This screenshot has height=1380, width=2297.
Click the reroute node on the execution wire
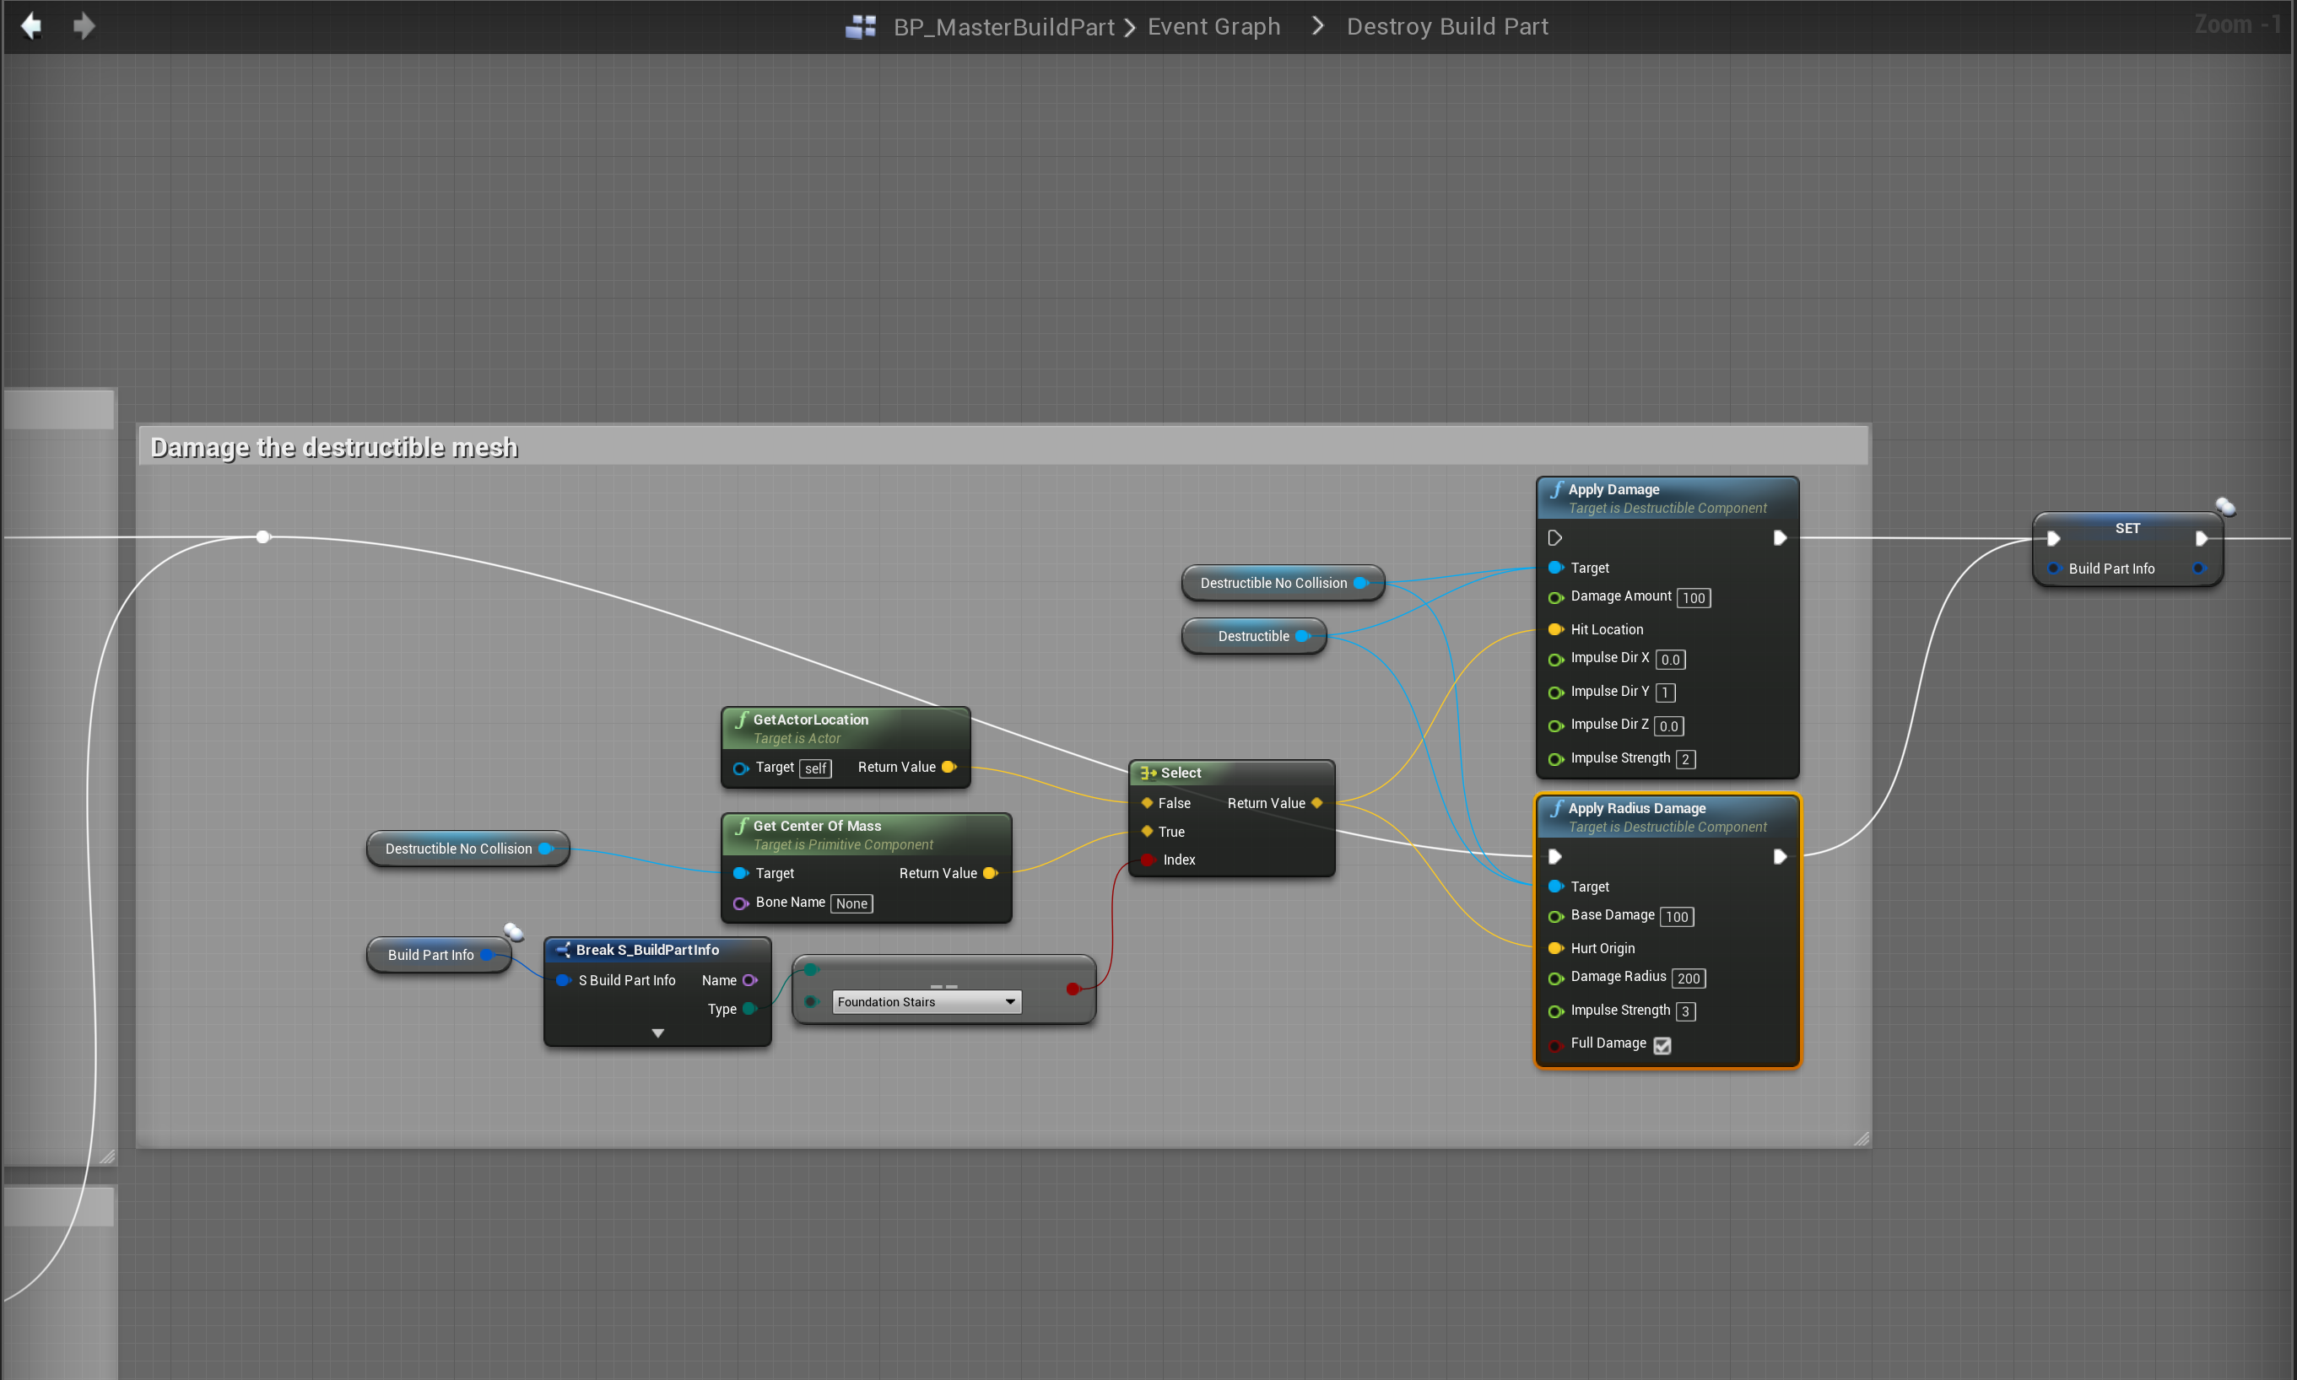263,536
